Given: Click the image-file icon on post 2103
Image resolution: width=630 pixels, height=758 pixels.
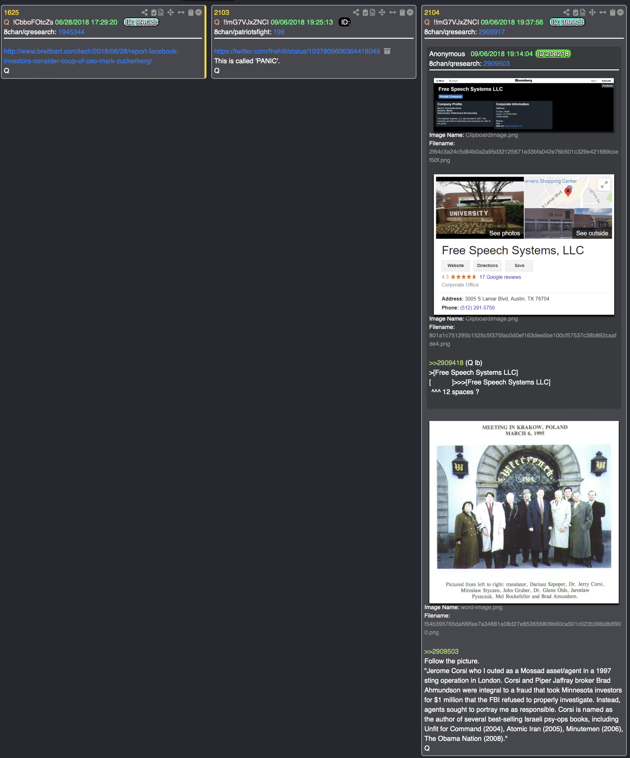Looking at the screenshot, I should coord(373,12).
